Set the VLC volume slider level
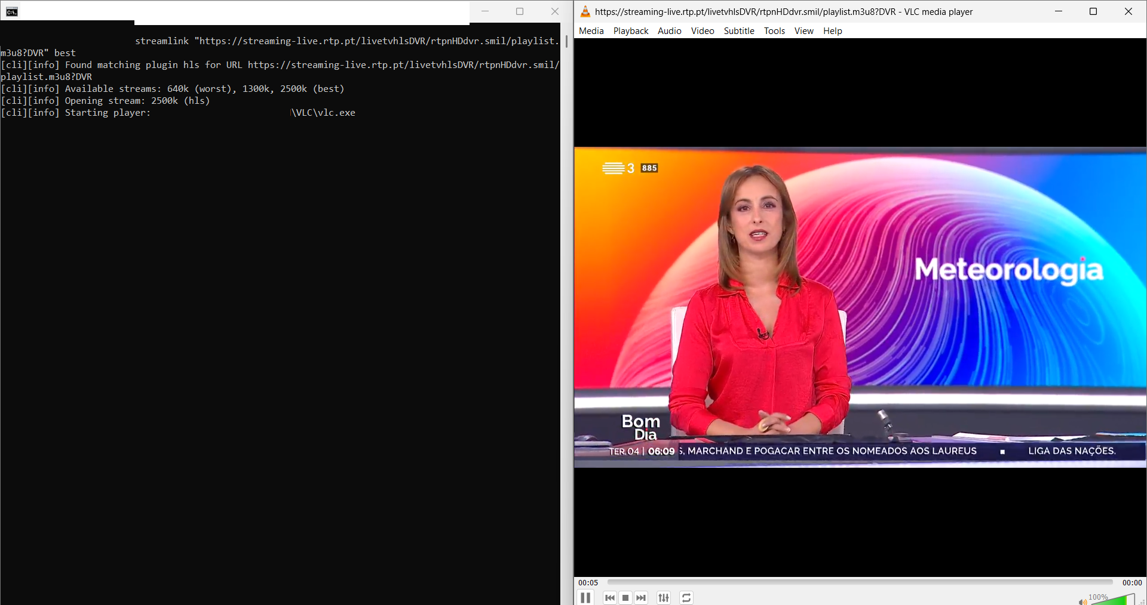The height and width of the screenshot is (605, 1147). 1112,599
